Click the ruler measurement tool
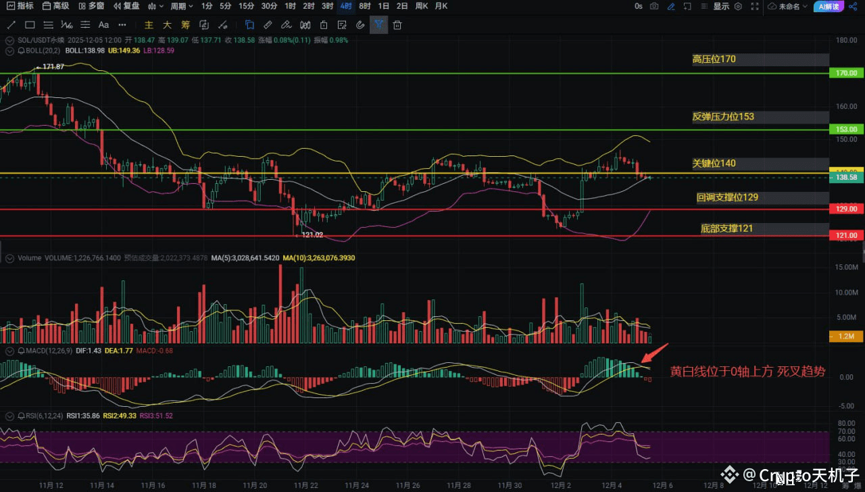This screenshot has width=865, height=492. [268, 25]
